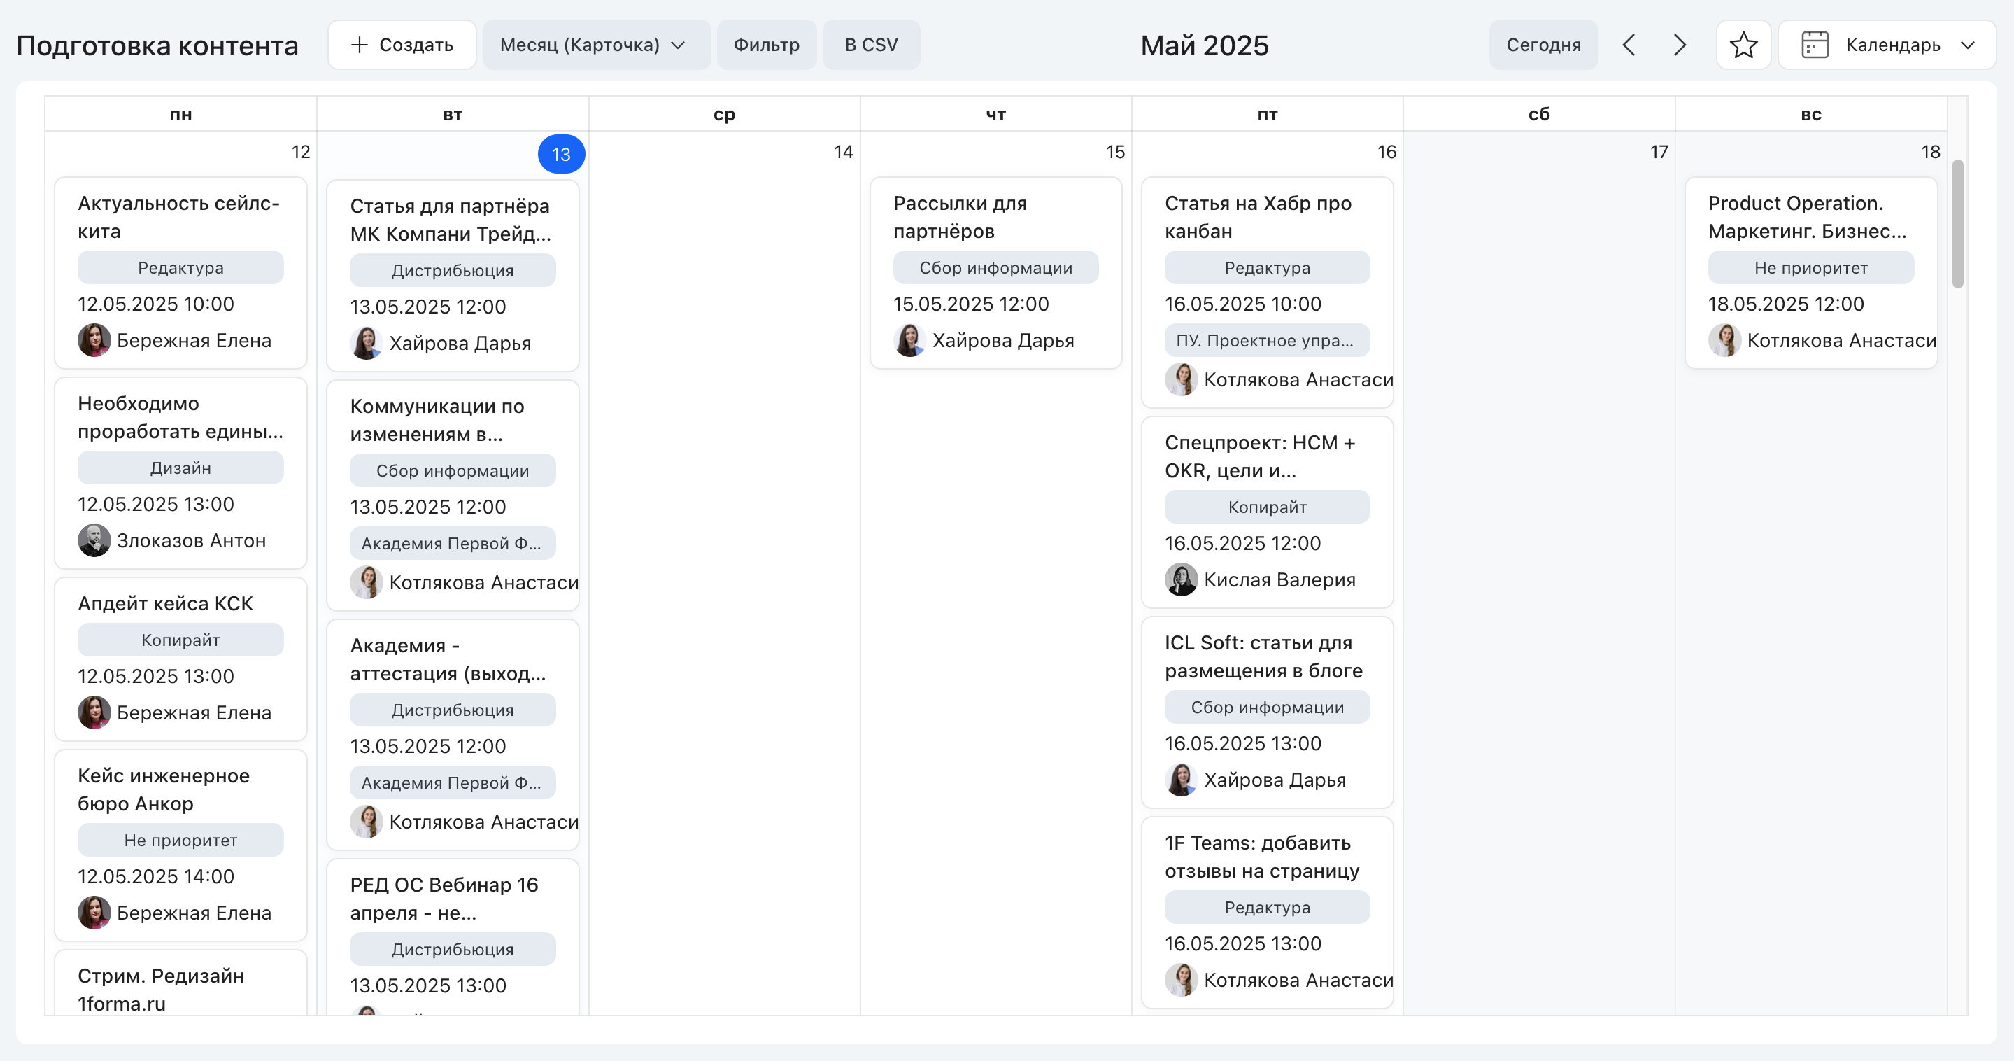
Task: Click the вс weekday header
Action: pos(1810,114)
